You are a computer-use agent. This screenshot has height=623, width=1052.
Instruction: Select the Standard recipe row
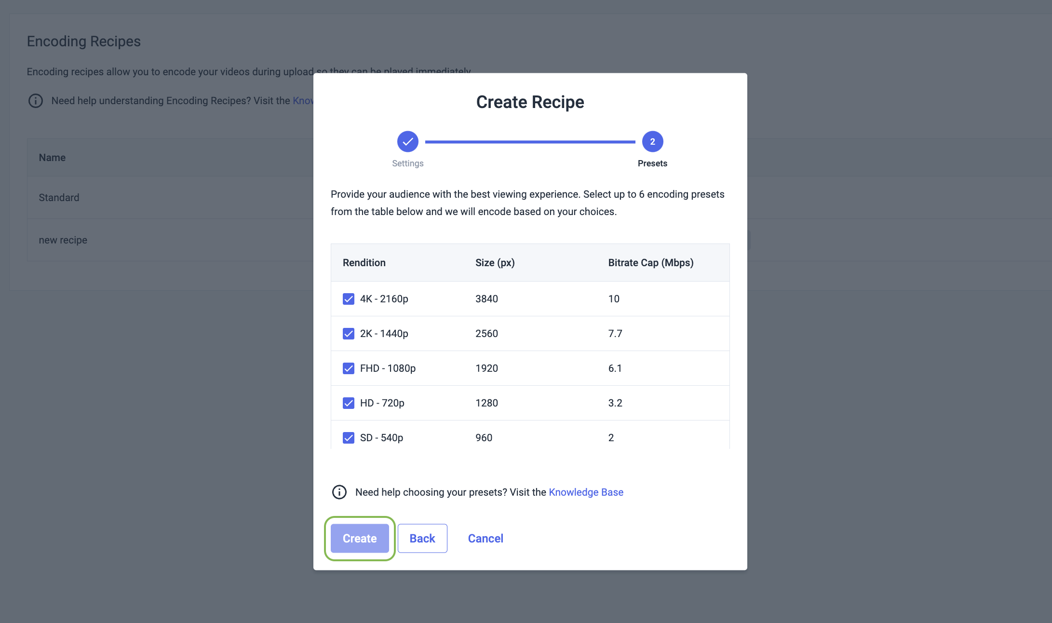click(170, 198)
